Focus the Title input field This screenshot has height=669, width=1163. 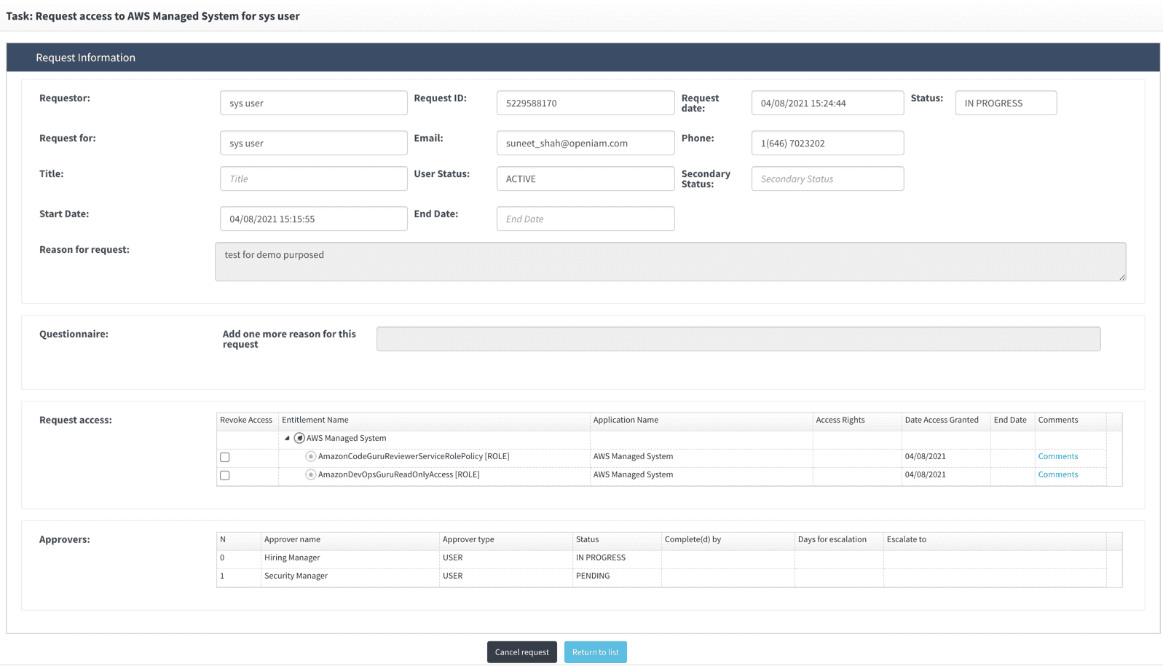point(313,179)
